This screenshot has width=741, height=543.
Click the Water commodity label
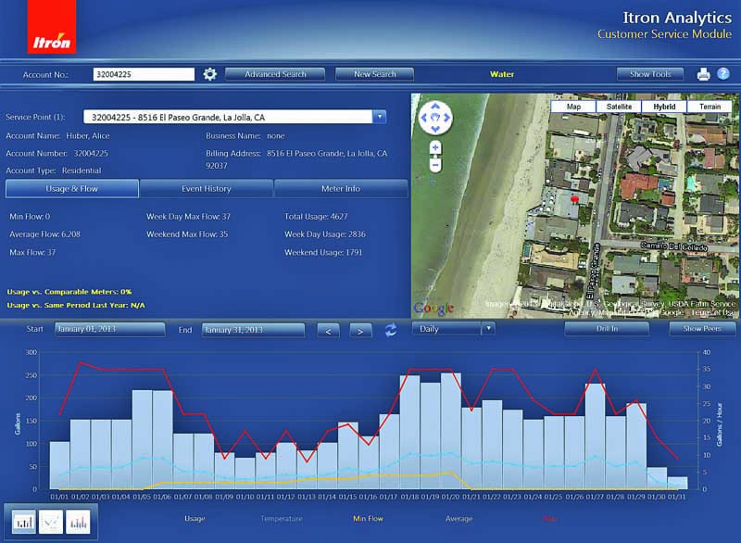[x=502, y=74]
